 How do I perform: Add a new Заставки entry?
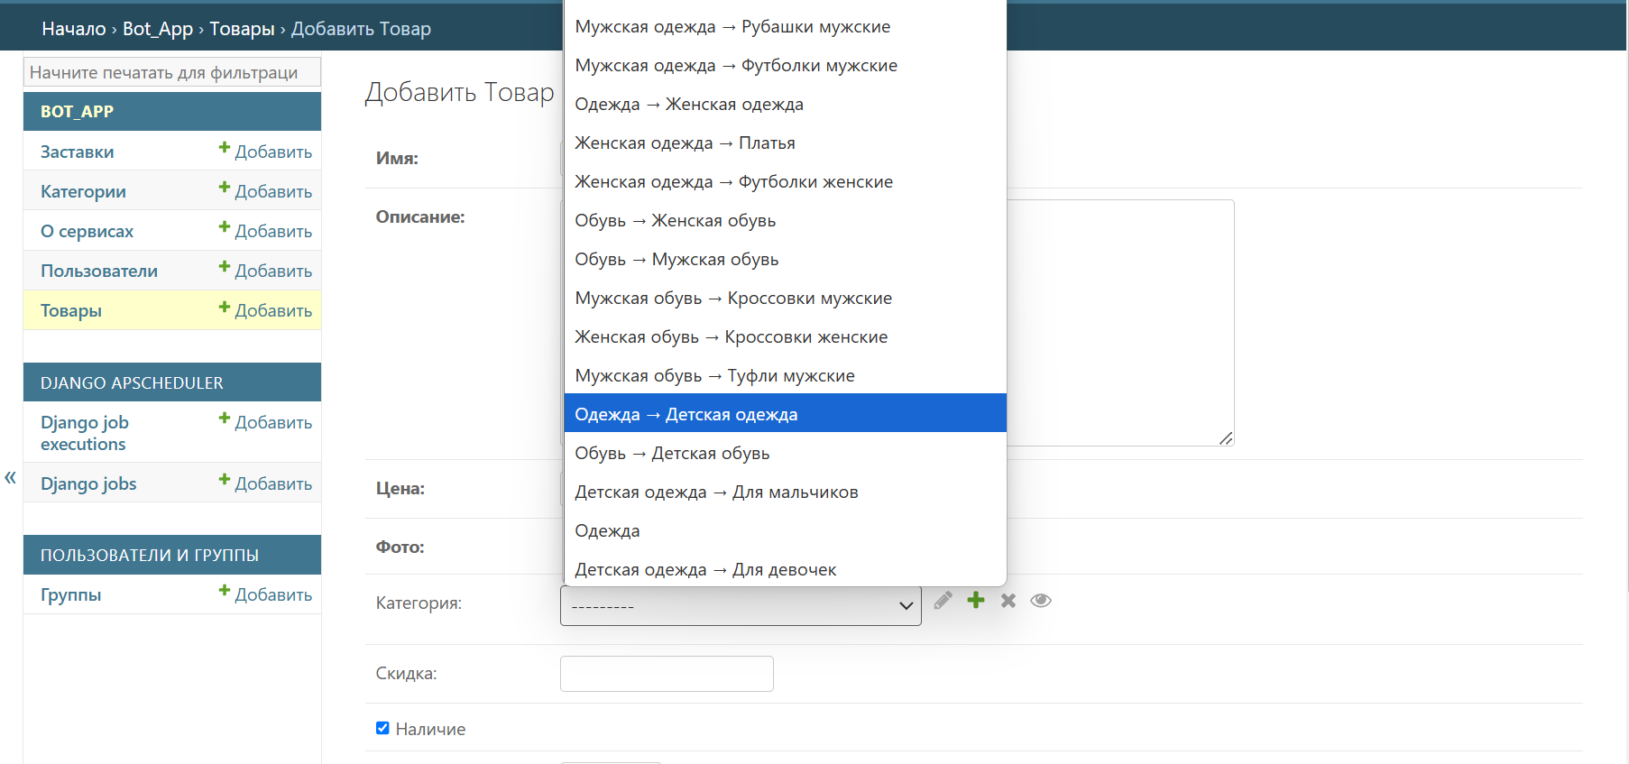coord(265,152)
